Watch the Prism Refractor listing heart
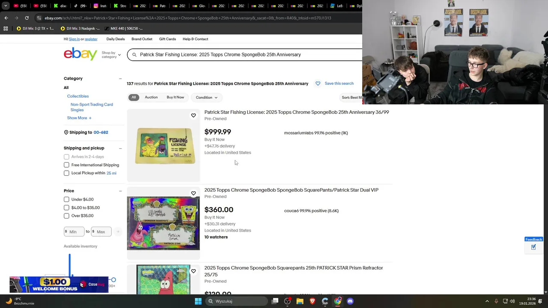Image resolution: width=548 pixels, height=308 pixels. pyautogui.click(x=194, y=271)
